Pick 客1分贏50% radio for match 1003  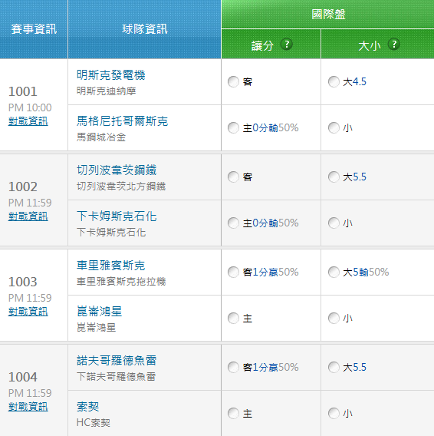click(233, 272)
